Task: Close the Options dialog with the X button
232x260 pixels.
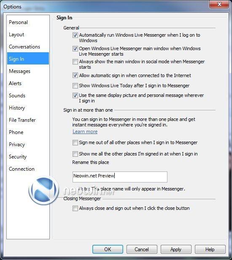Action: pyautogui.click(x=219, y=4)
